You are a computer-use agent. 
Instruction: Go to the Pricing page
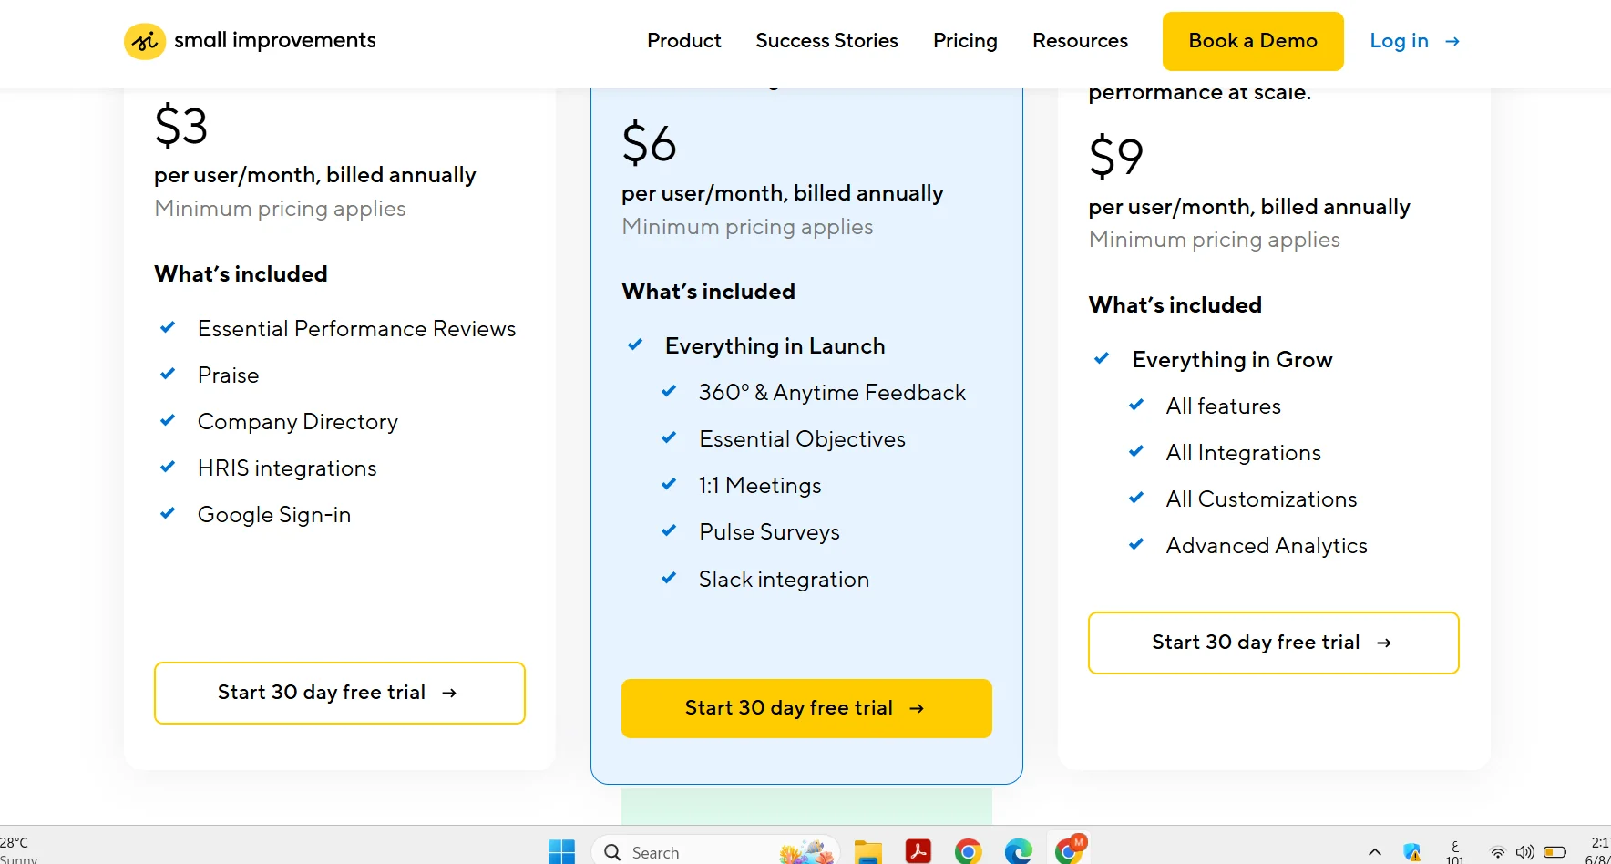pos(965,41)
